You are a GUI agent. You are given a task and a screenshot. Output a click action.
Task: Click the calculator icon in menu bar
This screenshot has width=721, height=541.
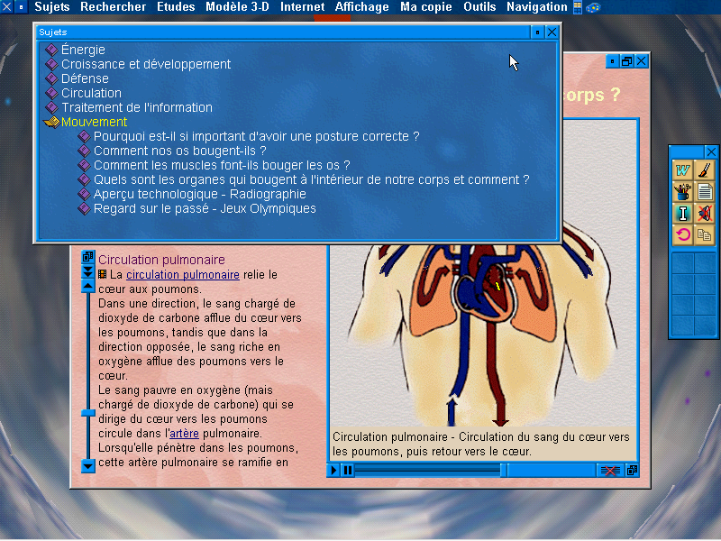coord(578,7)
